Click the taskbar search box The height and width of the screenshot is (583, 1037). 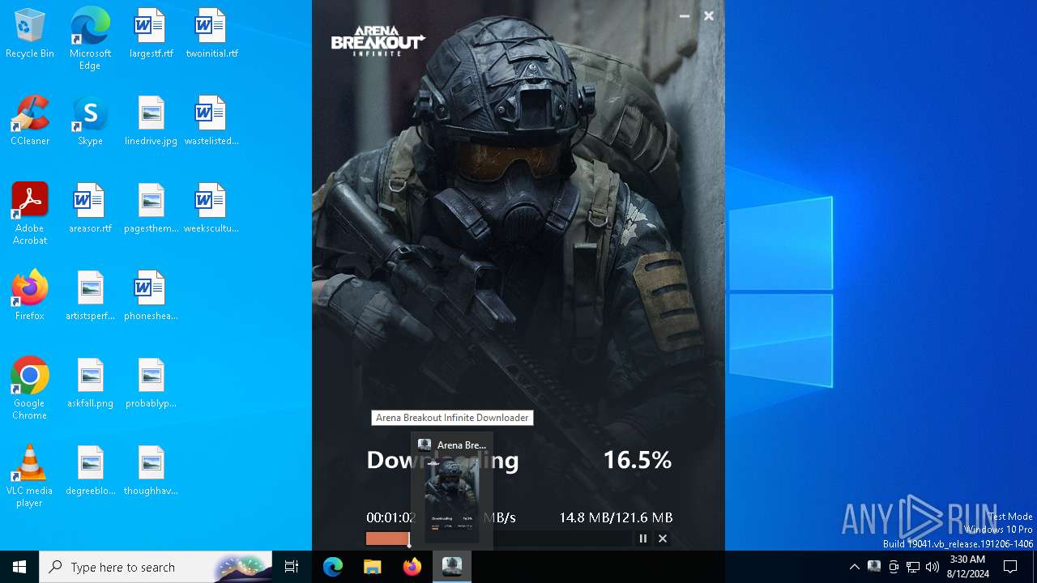coord(157,567)
